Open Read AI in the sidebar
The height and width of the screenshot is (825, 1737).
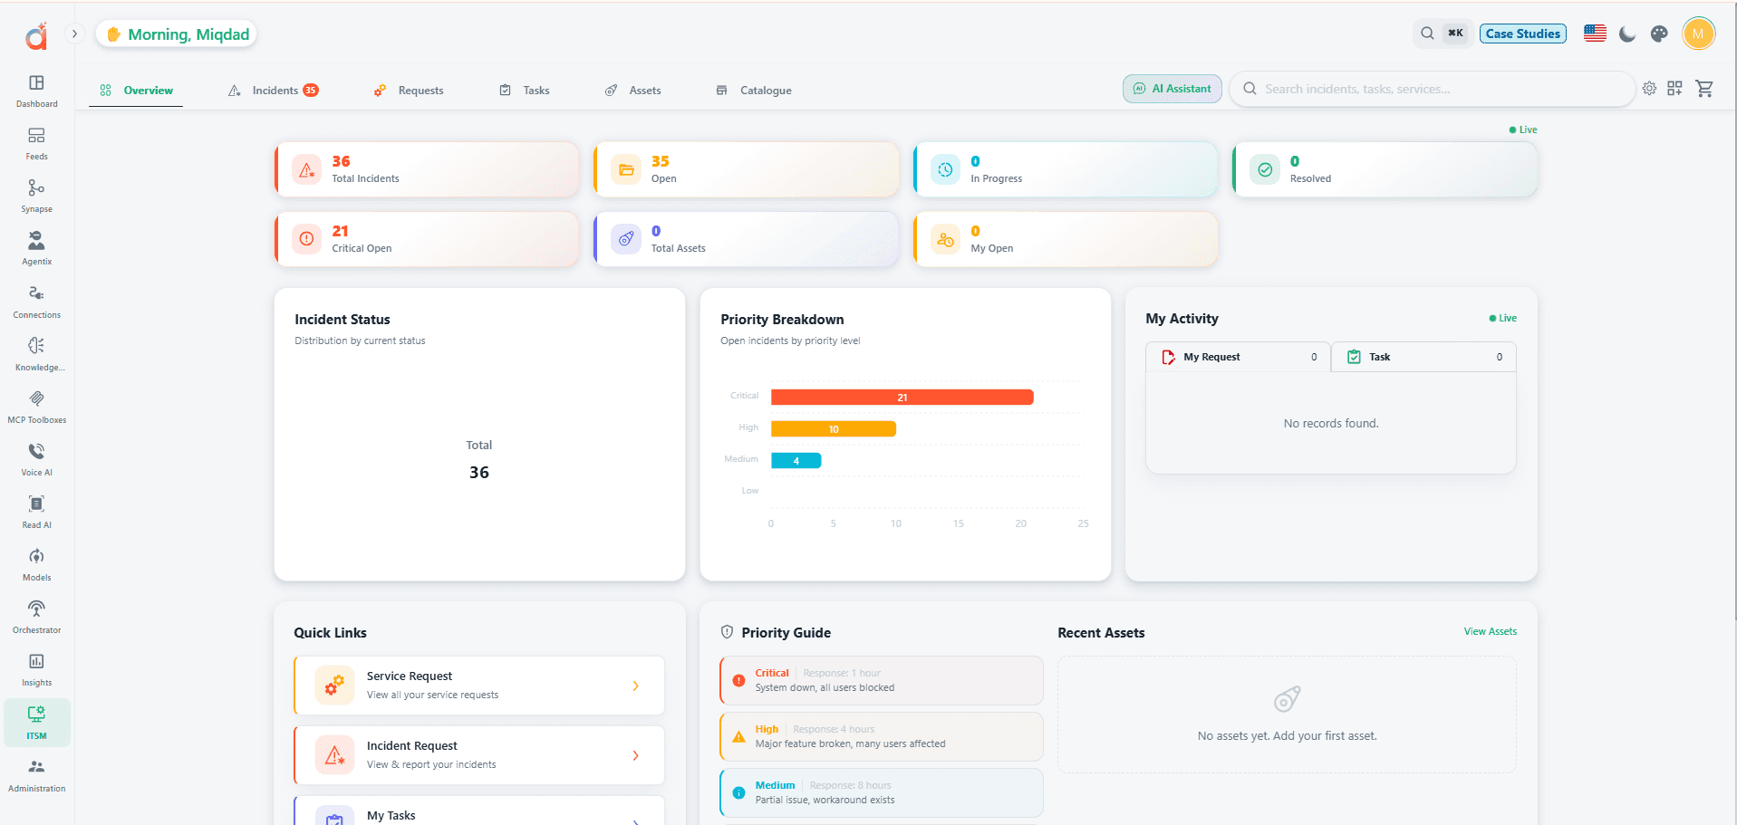coord(36,512)
